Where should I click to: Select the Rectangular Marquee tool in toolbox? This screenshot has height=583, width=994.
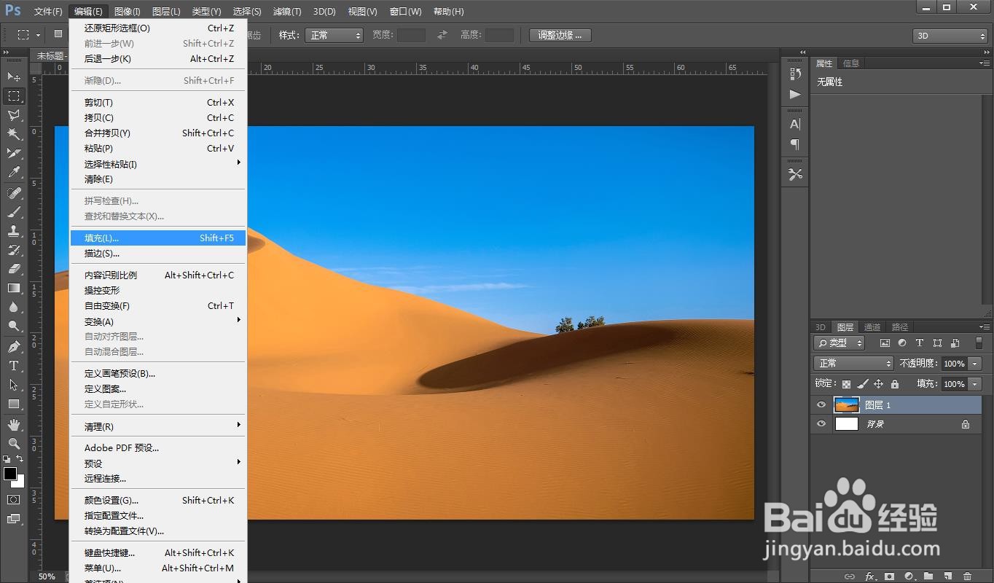tap(13, 96)
